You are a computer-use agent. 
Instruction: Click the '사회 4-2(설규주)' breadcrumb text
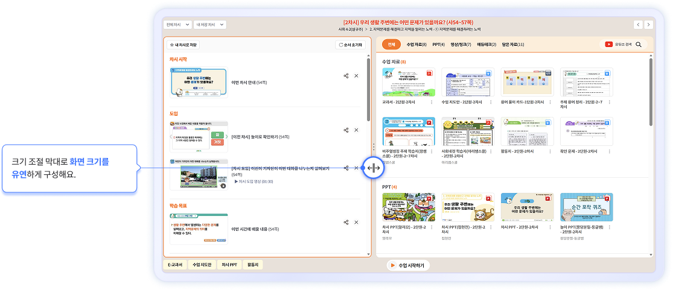point(351,30)
